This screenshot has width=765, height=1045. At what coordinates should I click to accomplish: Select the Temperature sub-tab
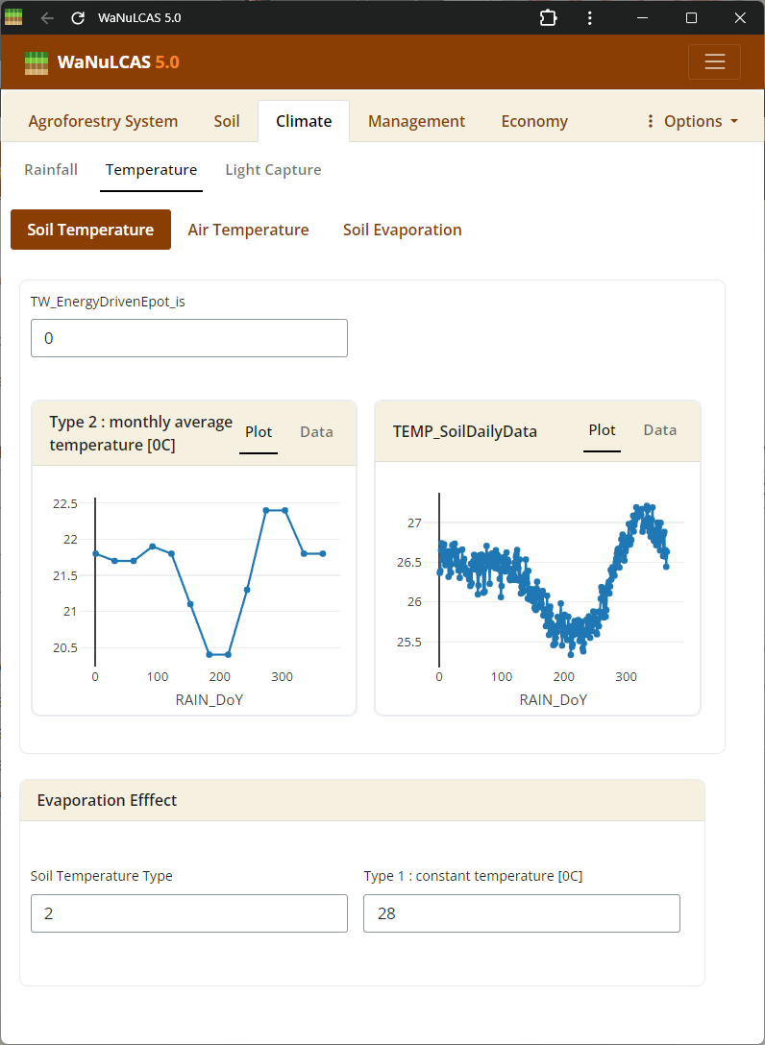click(152, 170)
